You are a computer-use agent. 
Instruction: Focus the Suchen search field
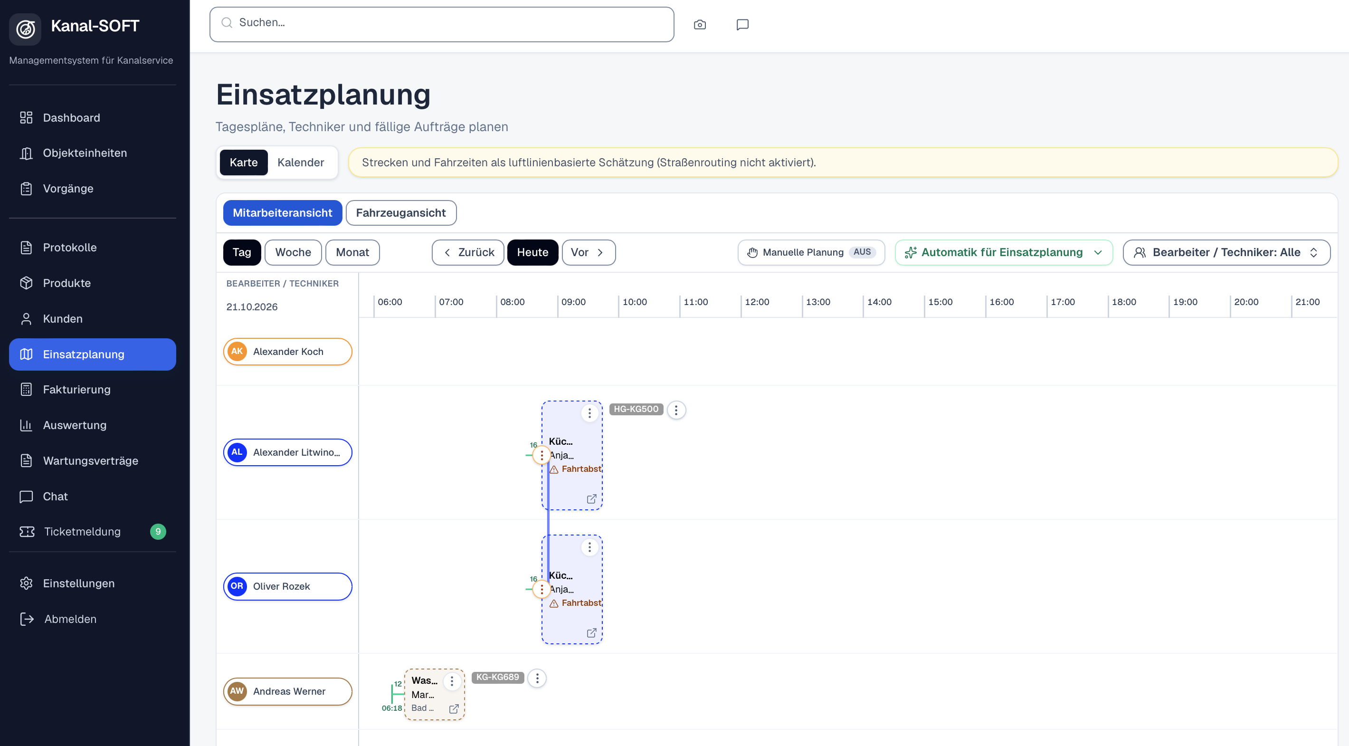tap(441, 25)
